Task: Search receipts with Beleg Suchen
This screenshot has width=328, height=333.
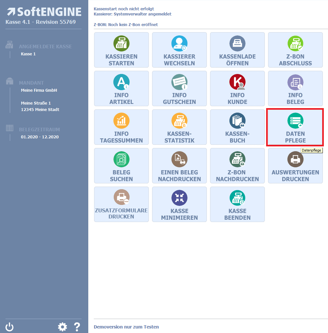Action: tap(121, 166)
